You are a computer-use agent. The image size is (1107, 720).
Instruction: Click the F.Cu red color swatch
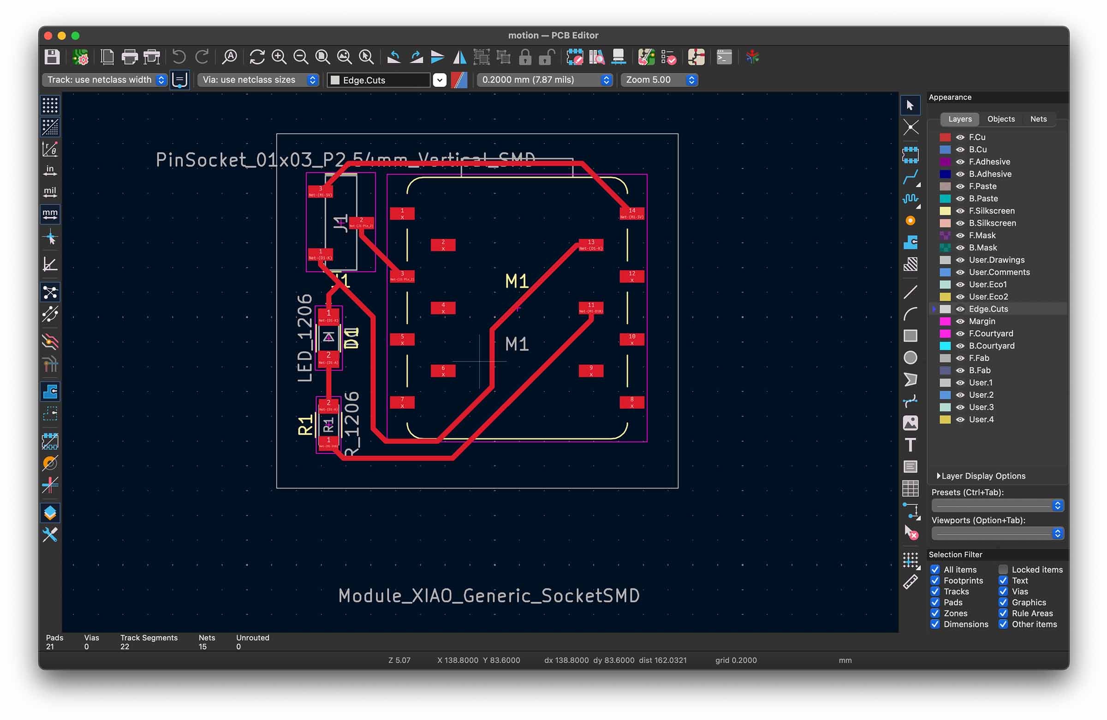(945, 137)
